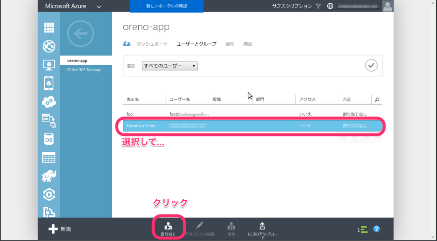This screenshot has height=241, width=437.
Task: Click 割り当てなし cell in Kawahara Yohei row
Action: pyautogui.click(x=355, y=126)
